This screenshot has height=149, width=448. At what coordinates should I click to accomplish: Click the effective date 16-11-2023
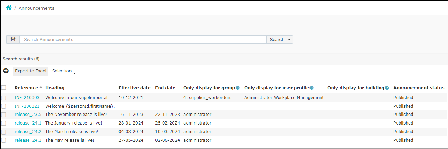point(131,115)
